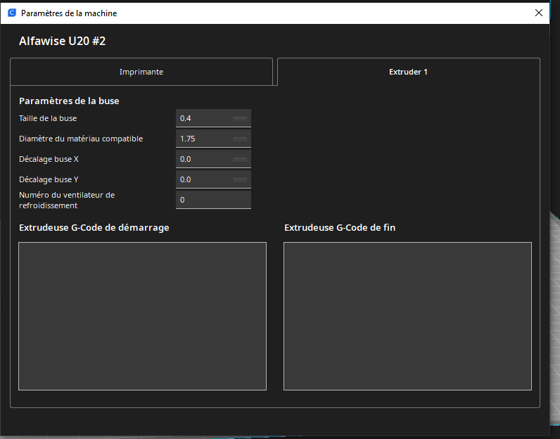The width and height of the screenshot is (560, 439).
Task: Click the Cura icon in title bar
Action: [12, 13]
